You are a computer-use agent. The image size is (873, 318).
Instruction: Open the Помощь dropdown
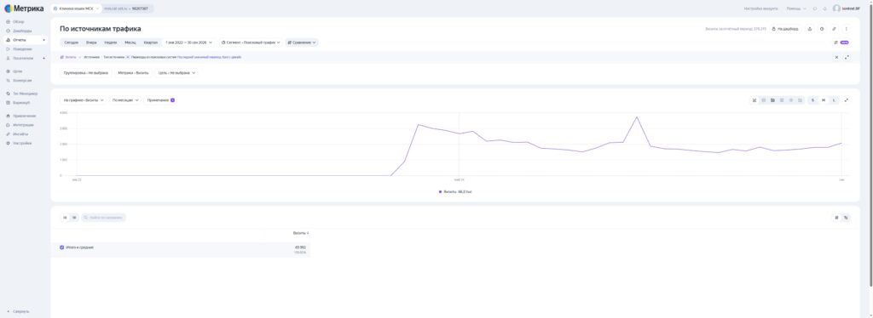[796, 9]
